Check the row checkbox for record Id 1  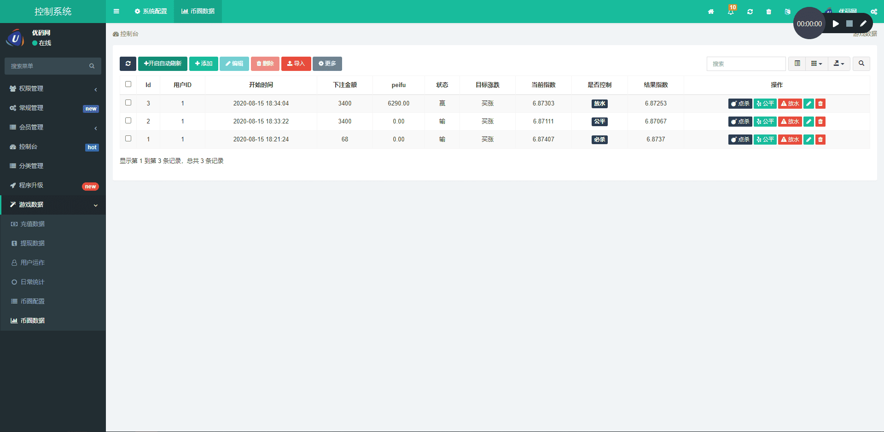128,139
